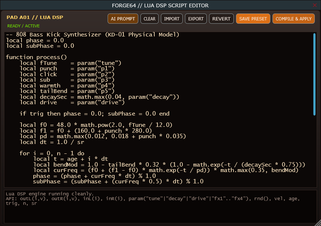Click the "trig, n, sr" console line
Viewport: 321px width, 226px height.
[21, 203]
